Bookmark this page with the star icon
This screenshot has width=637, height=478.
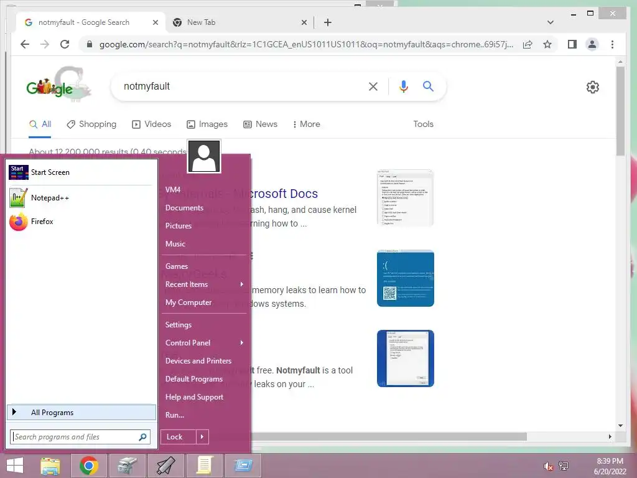(x=547, y=44)
